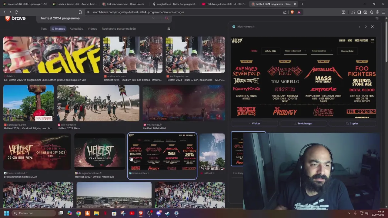
Task: Open the Brave Shields lion icon
Action: pos(292,12)
